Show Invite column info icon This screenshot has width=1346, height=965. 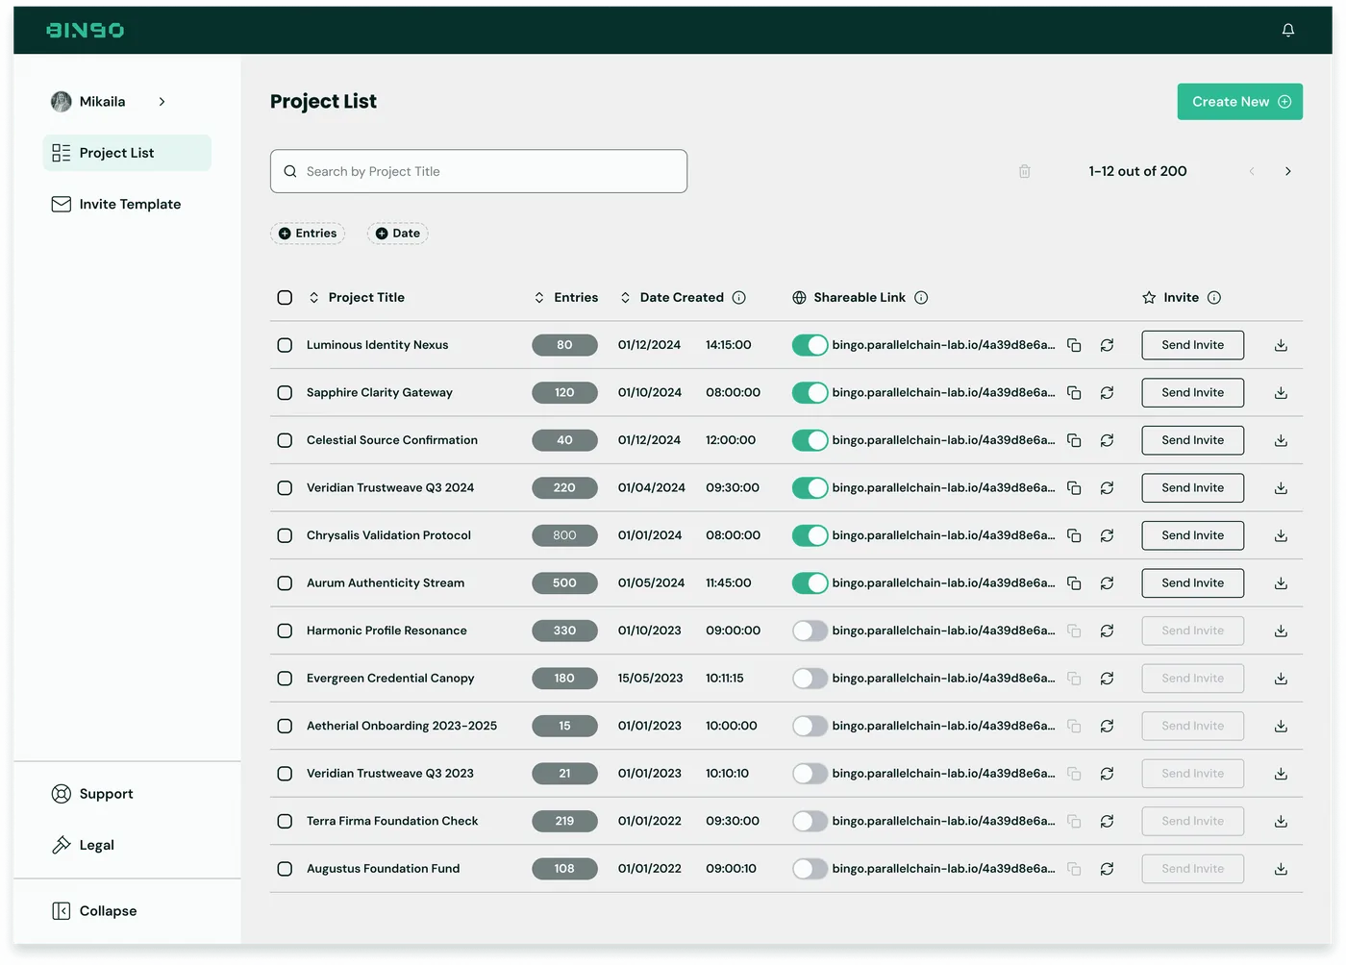click(1214, 298)
